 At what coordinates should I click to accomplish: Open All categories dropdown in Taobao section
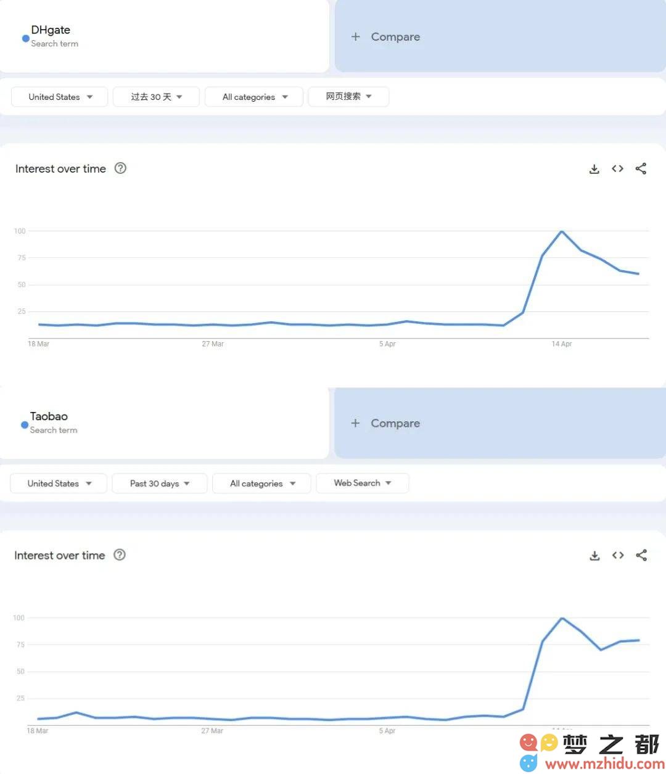pos(261,484)
